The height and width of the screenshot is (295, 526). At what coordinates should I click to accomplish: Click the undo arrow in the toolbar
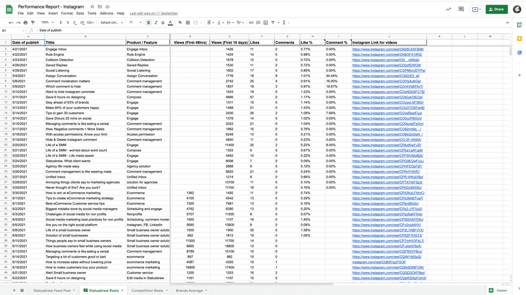tap(11, 23)
